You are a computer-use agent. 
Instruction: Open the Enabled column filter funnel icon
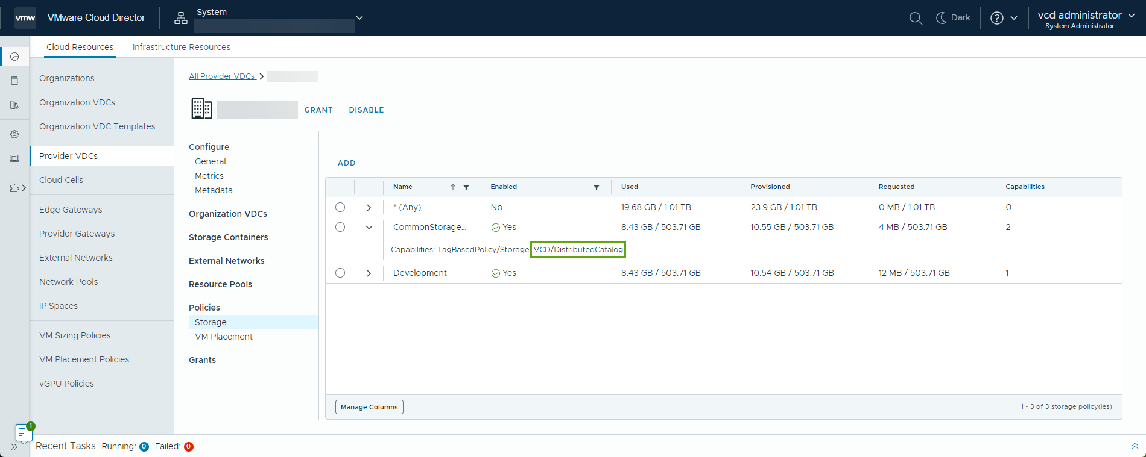pyautogui.click(x=597, y=187)
